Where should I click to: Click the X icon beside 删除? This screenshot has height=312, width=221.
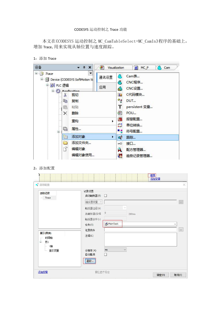pyautogui.click(x=65, y=113)
